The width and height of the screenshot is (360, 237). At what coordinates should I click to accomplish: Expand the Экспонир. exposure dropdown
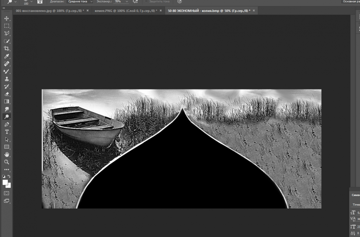coord(126,1)
